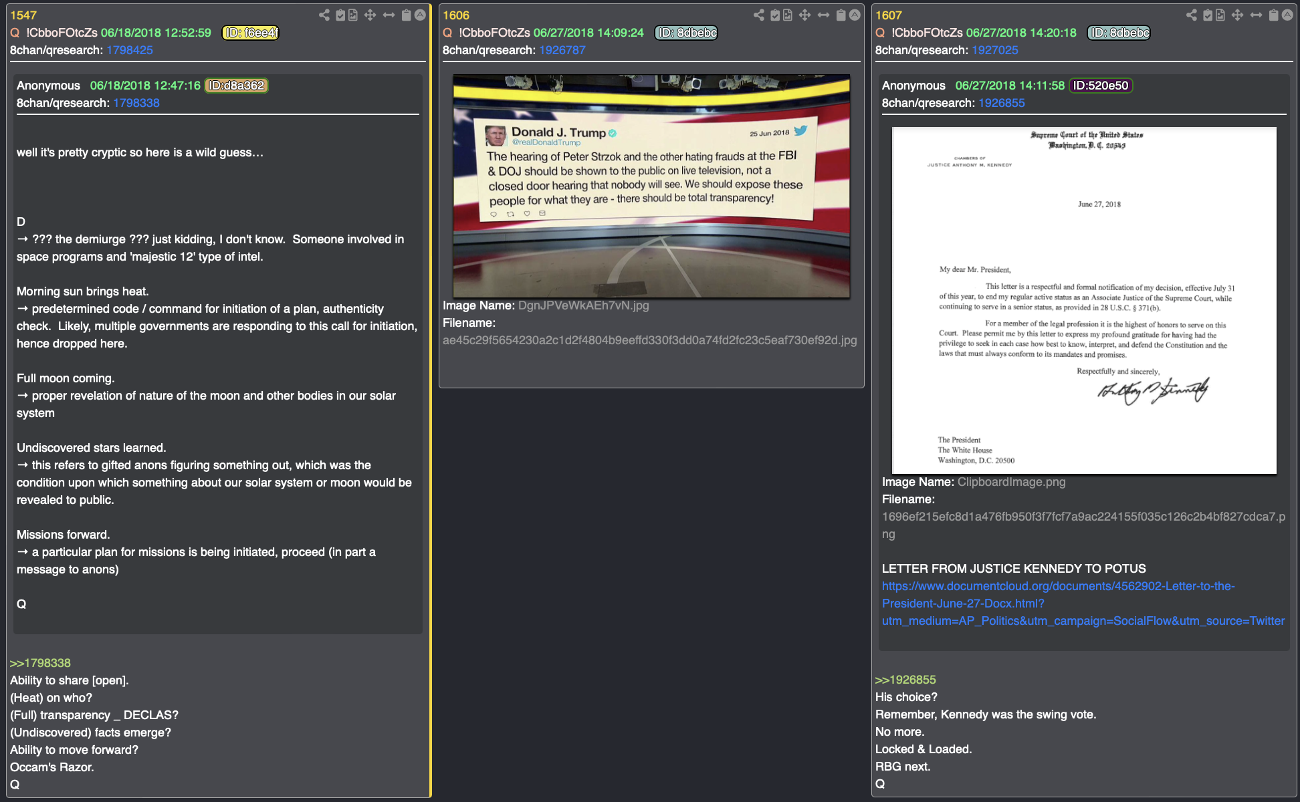1300x802 pixels.
Task: Open post number 1547 heading
Action: (x=23, y=15)
